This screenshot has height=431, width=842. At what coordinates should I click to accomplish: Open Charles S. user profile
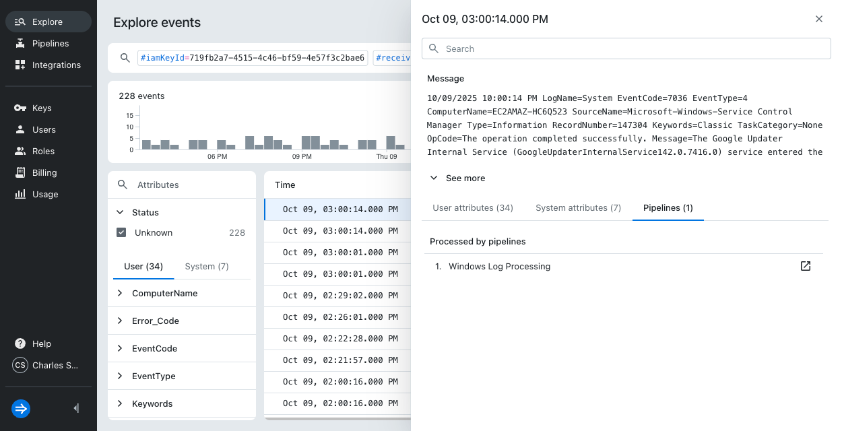[x=46, y=365]
